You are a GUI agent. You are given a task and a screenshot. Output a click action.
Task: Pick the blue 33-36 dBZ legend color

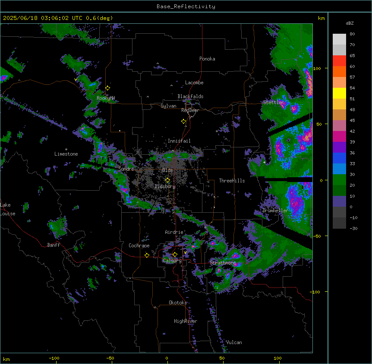pos(339,158)
